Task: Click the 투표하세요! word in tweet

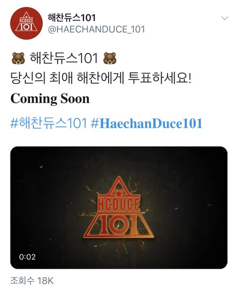Action: pos(160,78)
